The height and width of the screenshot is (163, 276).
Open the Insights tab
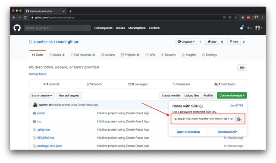point(189,55)
